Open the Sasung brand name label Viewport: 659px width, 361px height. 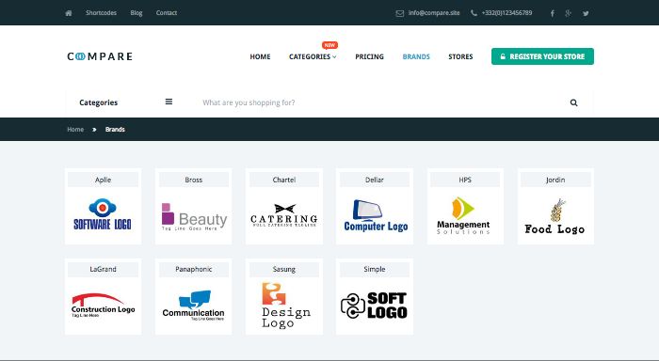[284, 269]
